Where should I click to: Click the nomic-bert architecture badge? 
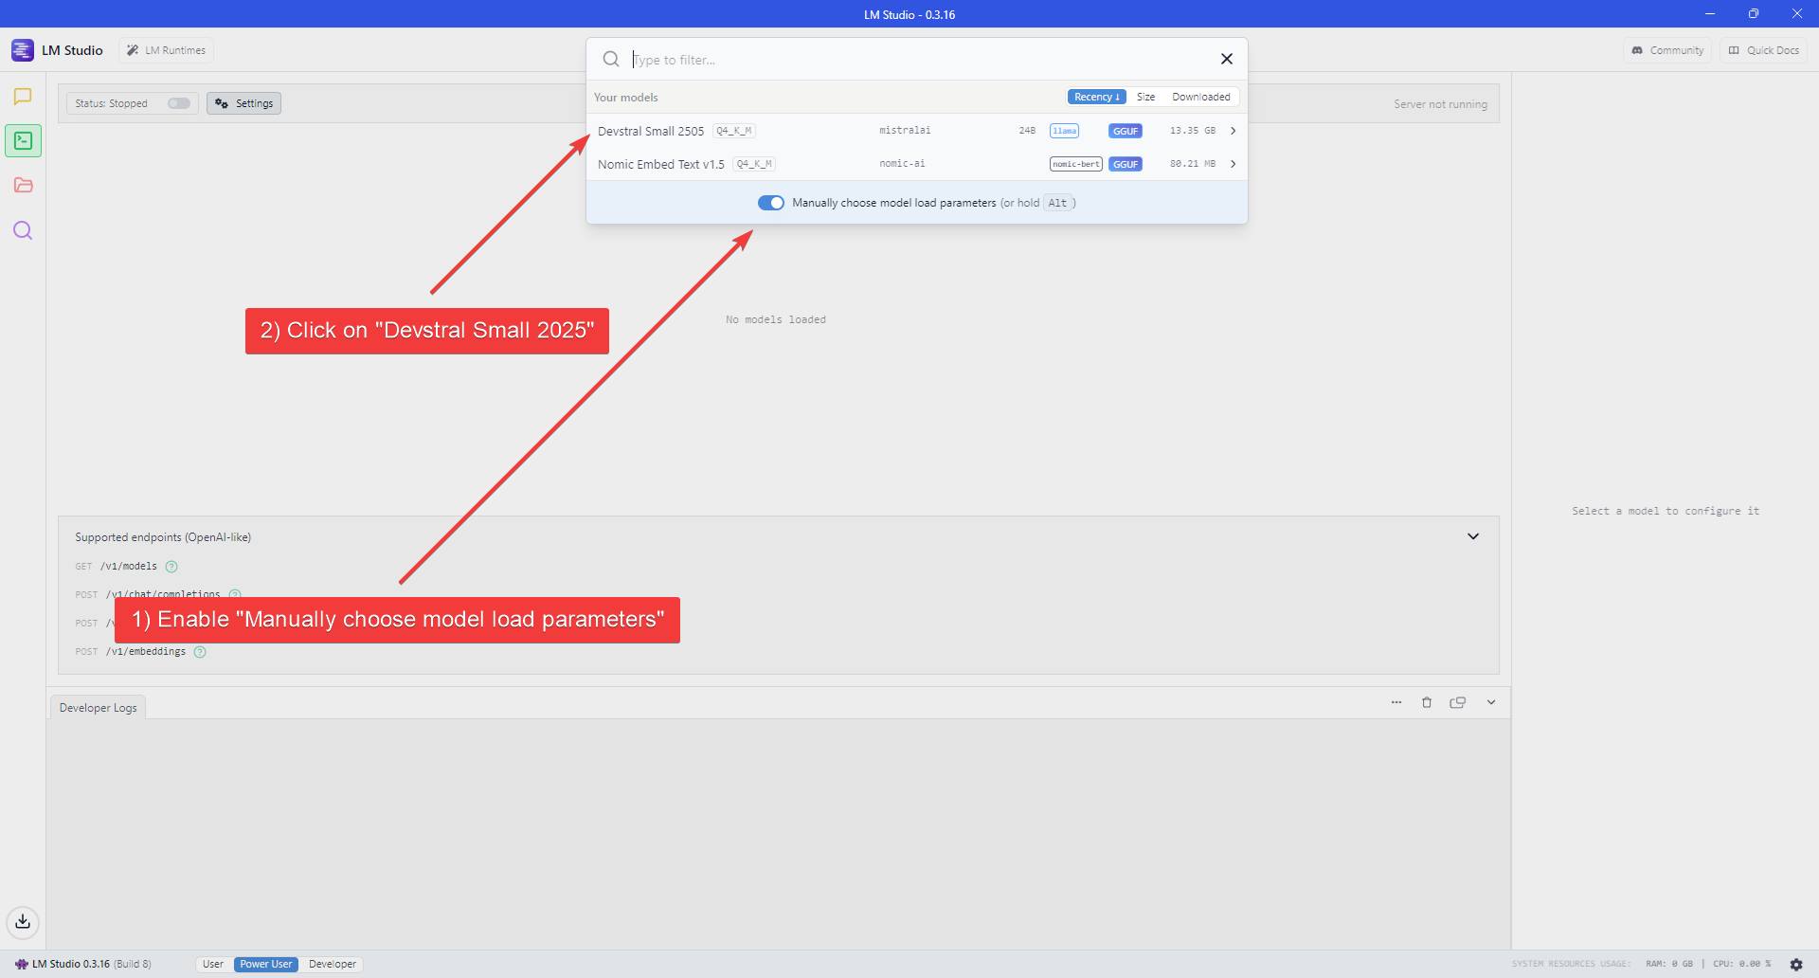pyautogui.click(x=1075, y=164)
